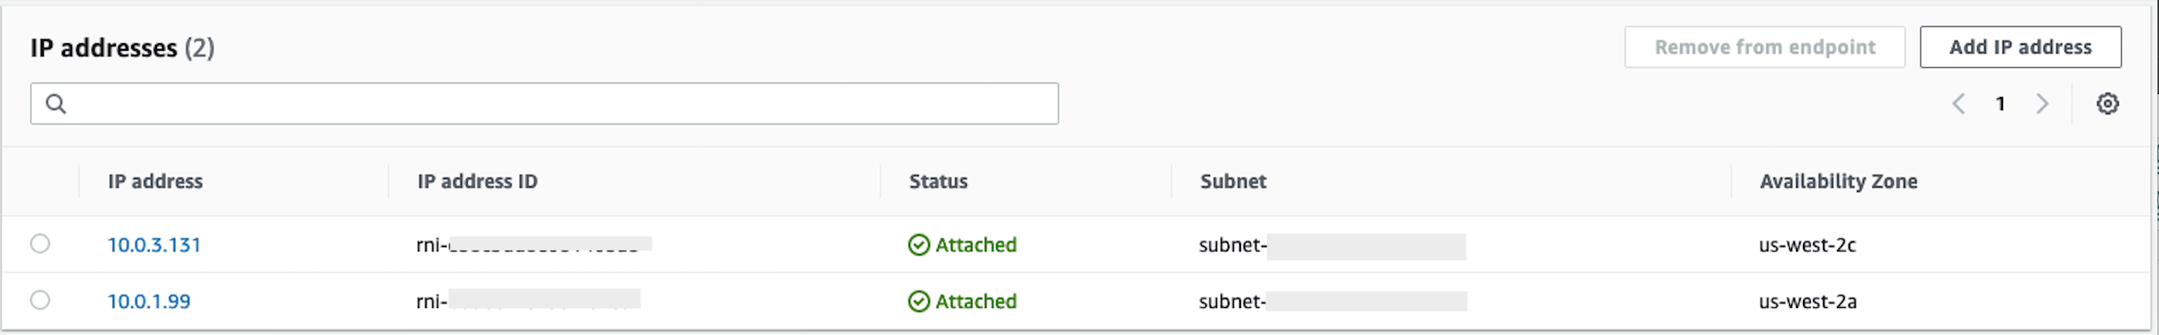Select the radio button for 10.0.3.131
Image resolution: width=2159 pixels, height=335 pixels.
40,244
